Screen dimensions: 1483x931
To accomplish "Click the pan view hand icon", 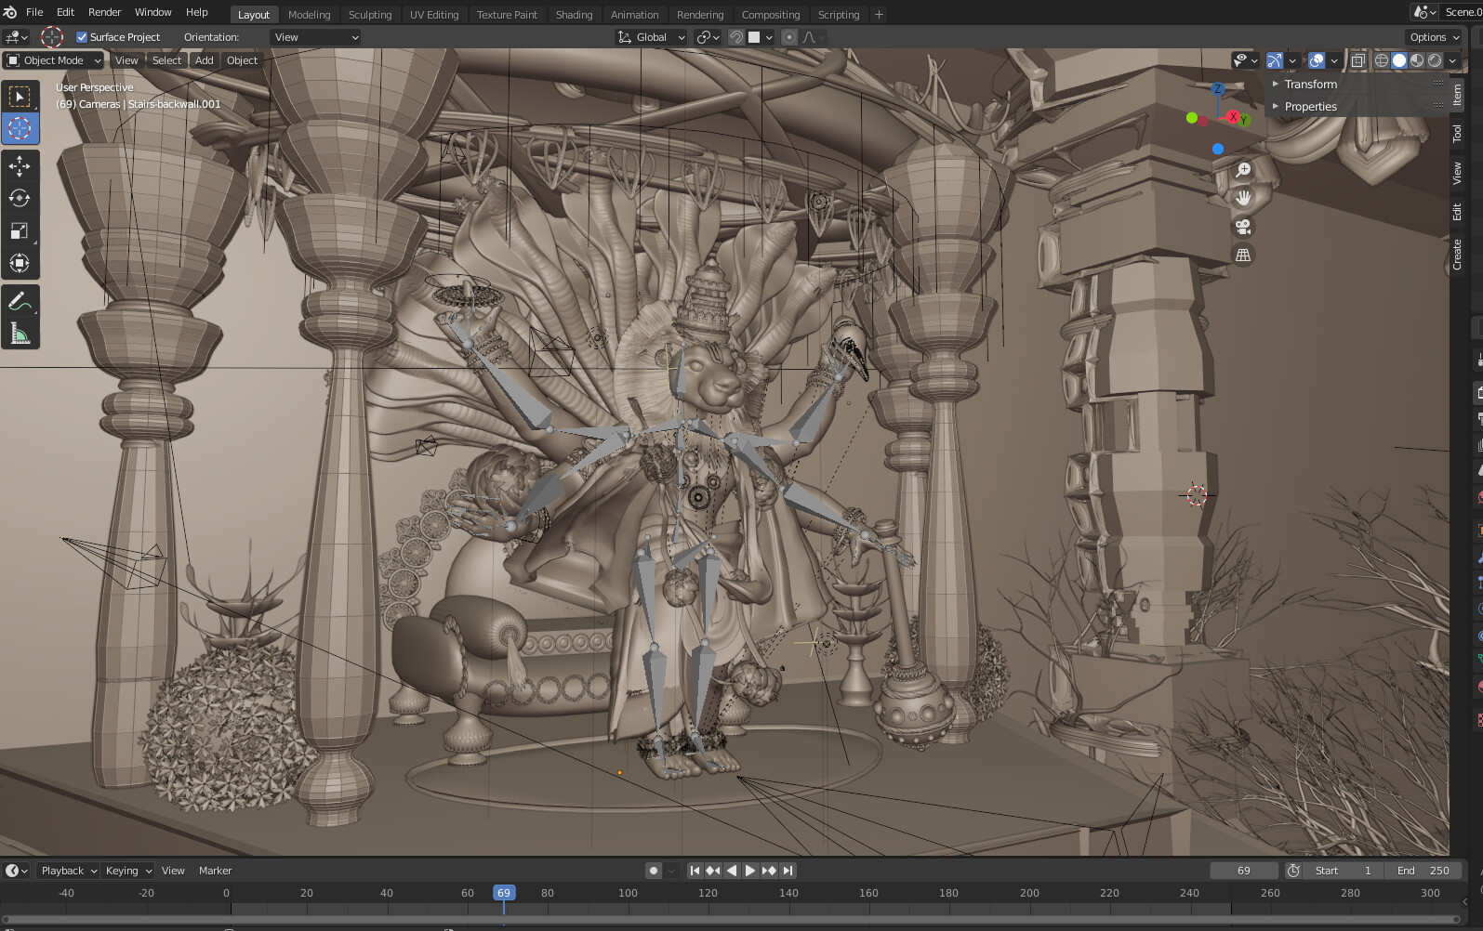I will [x=1243, y=198].
